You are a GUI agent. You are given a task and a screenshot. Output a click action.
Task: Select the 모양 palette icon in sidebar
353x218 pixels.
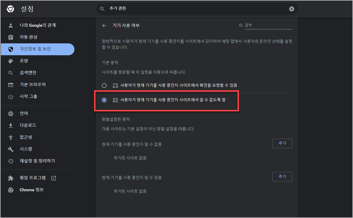tap(11, 61)
